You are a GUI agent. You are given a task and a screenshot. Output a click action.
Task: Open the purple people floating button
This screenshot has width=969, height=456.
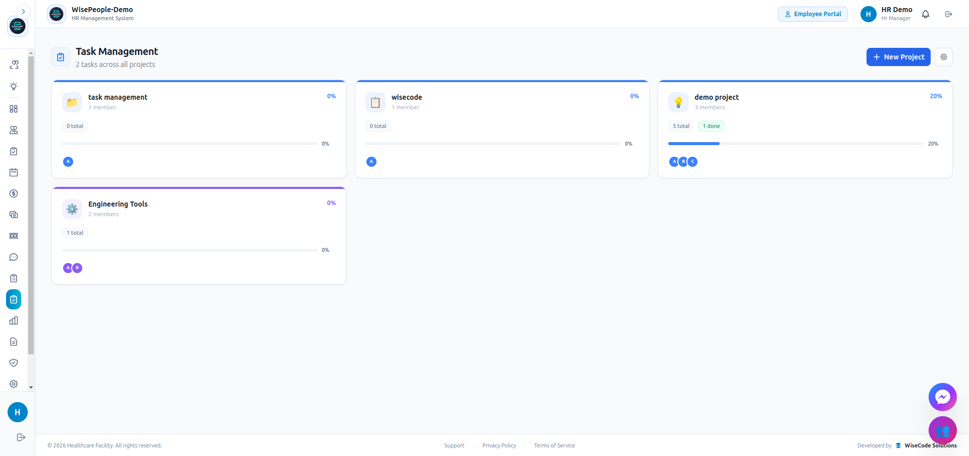943,430
